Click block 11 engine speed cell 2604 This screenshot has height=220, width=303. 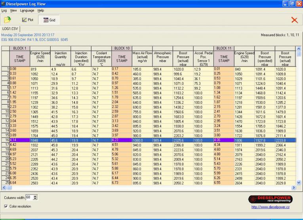(x=244, y=183)
